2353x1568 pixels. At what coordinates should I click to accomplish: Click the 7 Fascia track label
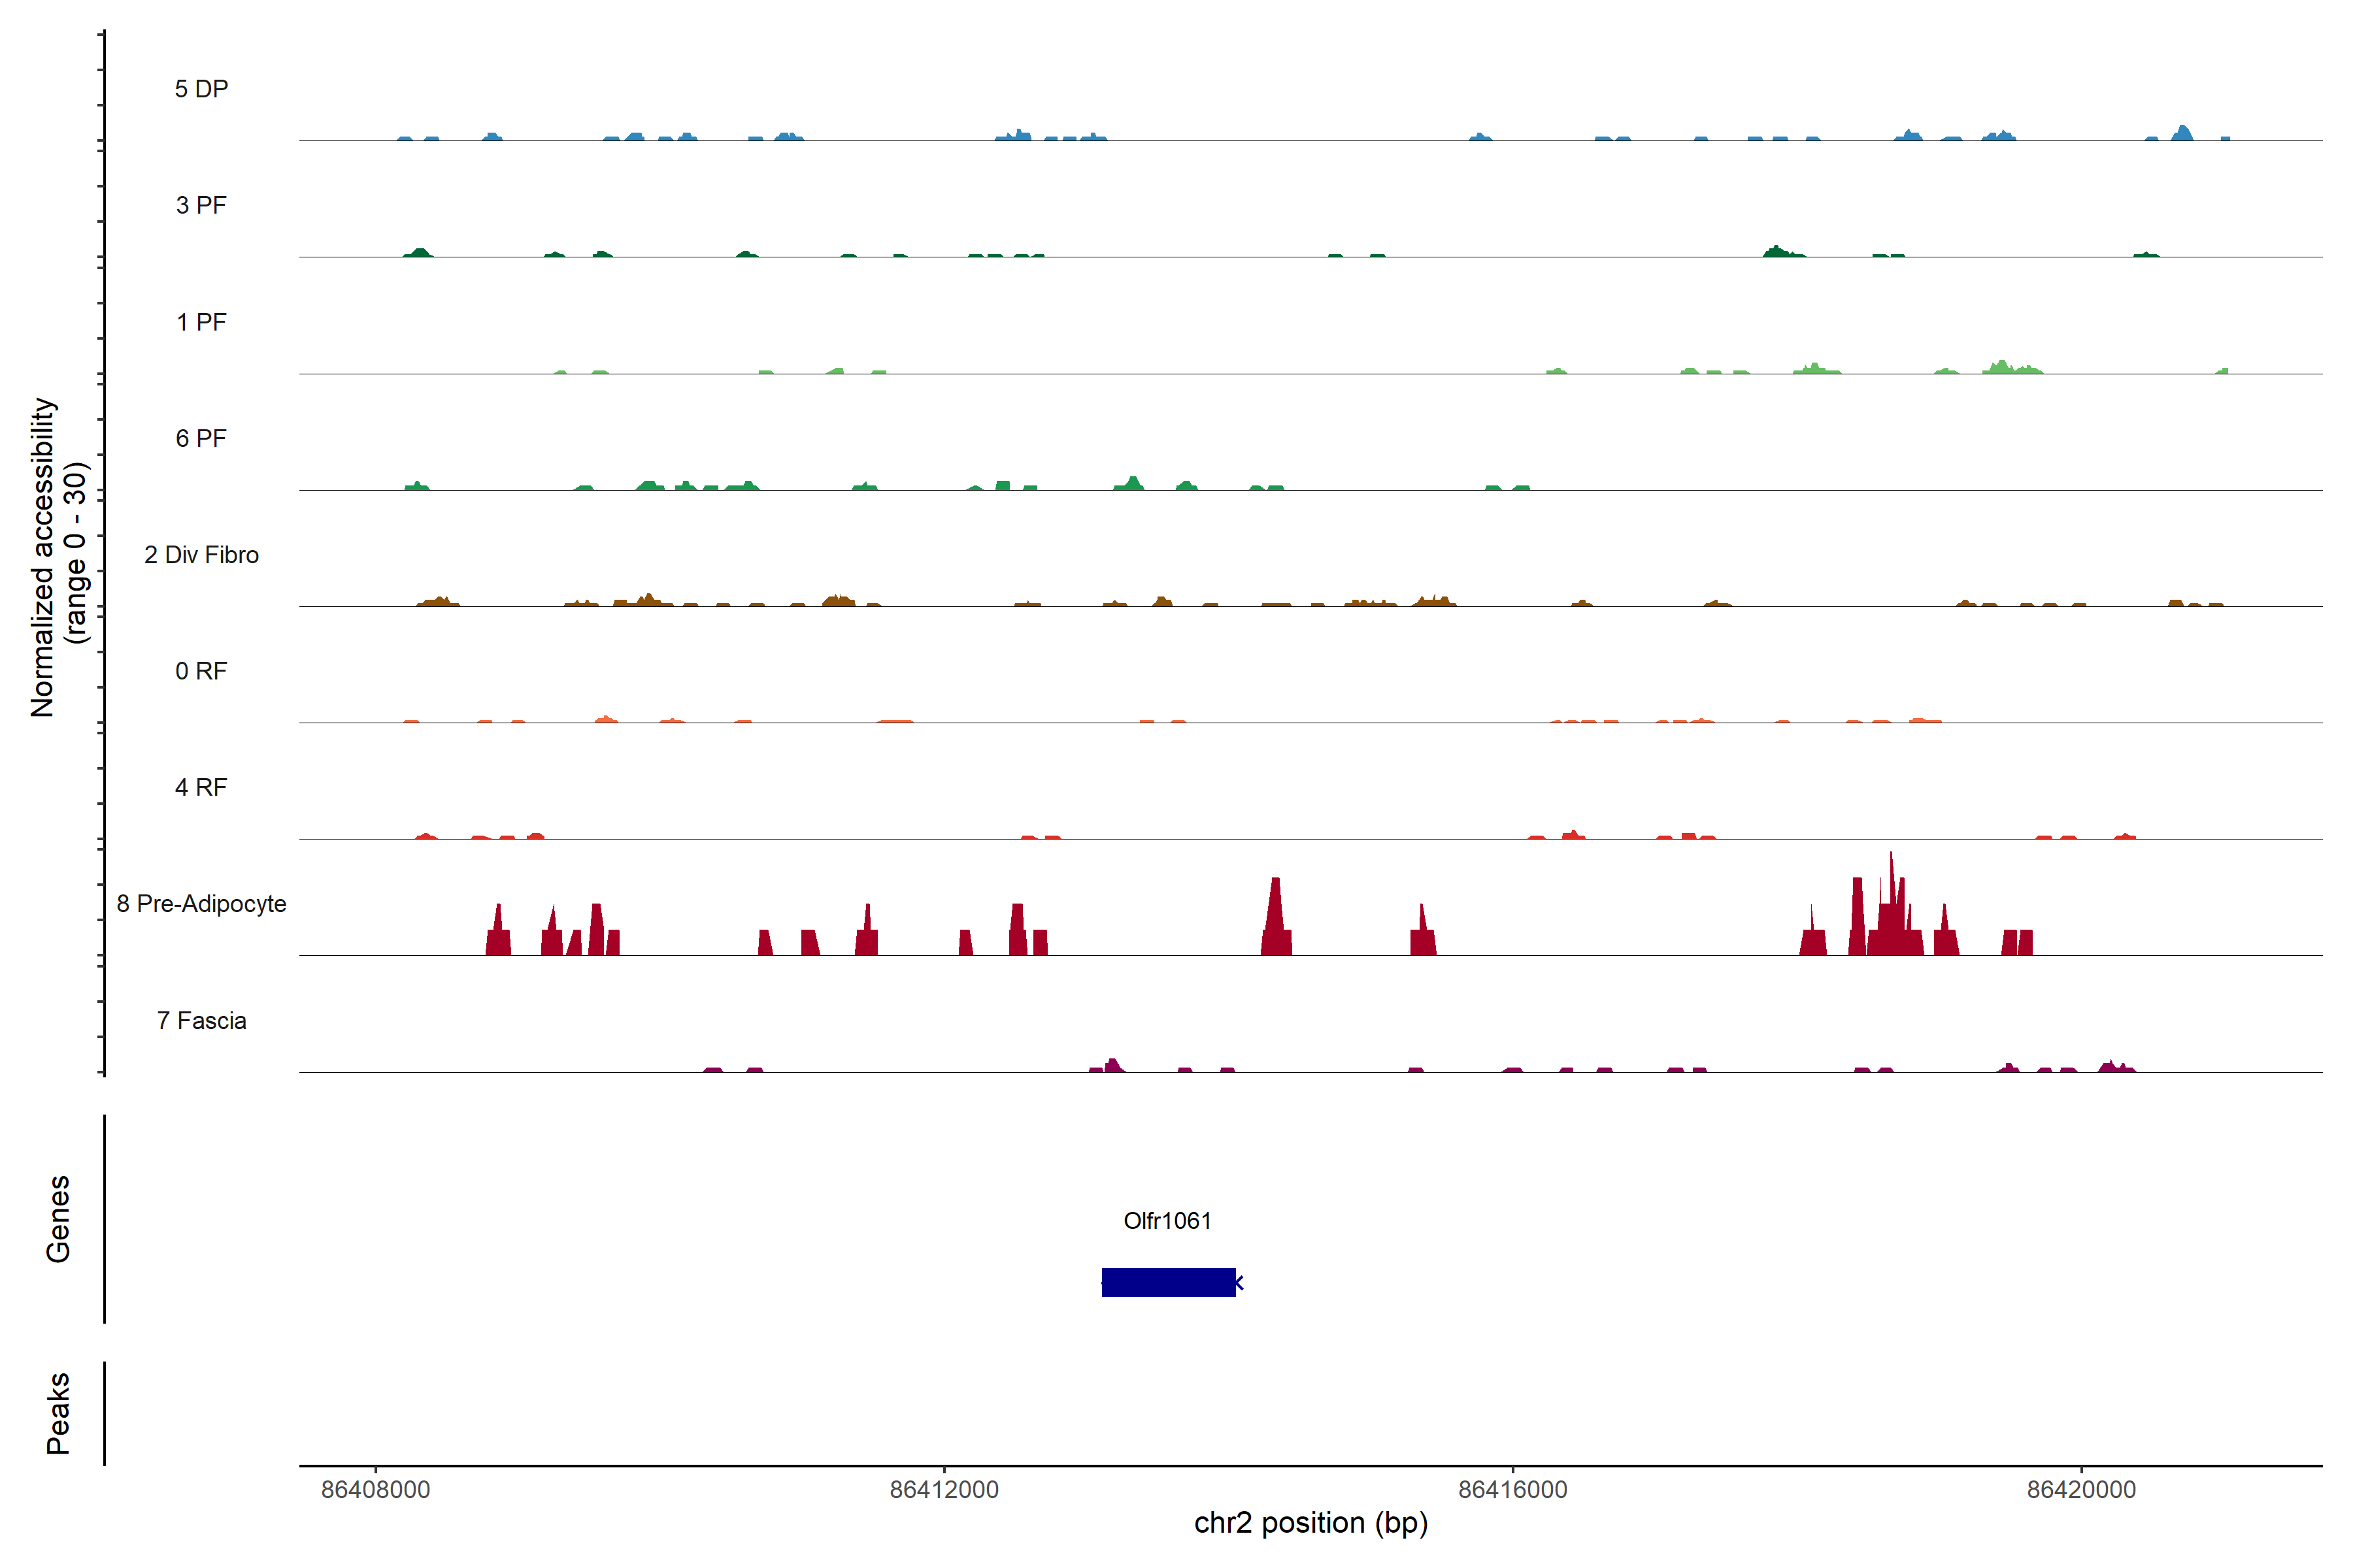pyautogui.click(x=201, y=1020)
